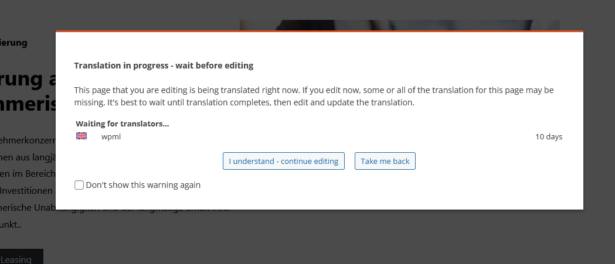Click the dimmed photo above the dialog
The width and height of the screenshot is (615, 264).
[399, 25]
